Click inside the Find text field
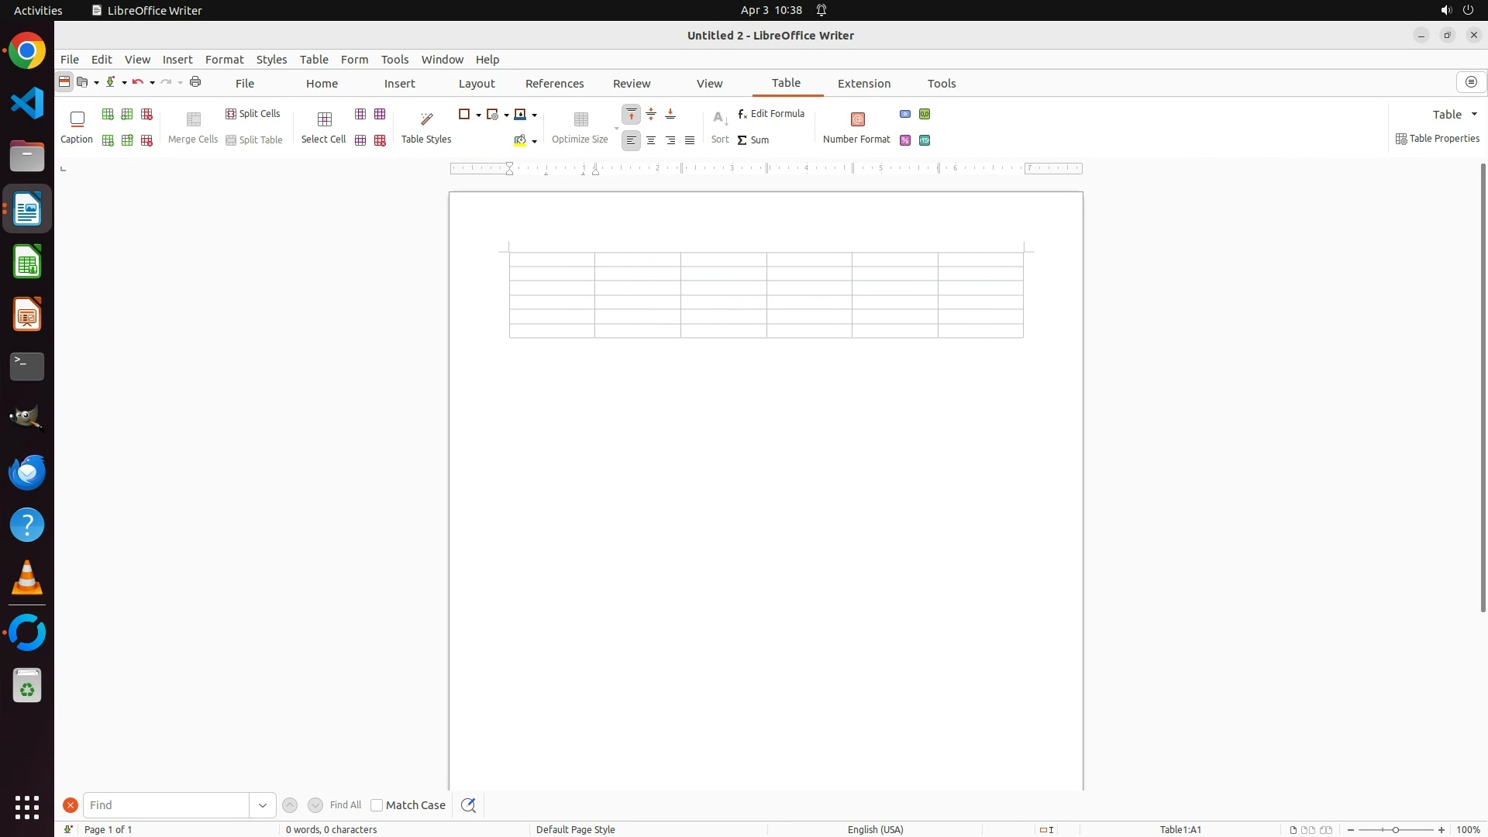This screenshot has width=1488, height=837. coord(166,805)
